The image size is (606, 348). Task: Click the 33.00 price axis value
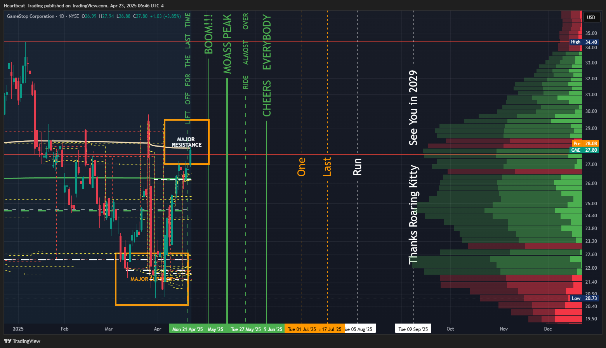tap(591, 62)
